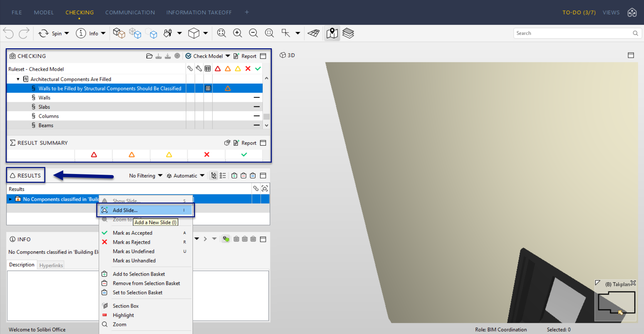
Task: Click the dotted hide selected components icon
Action: tap(151, 33)
